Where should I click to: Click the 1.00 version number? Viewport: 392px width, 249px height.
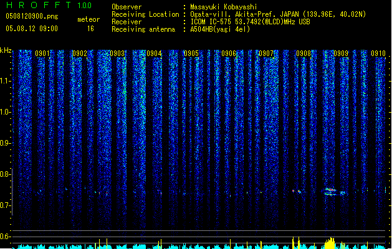[x=84, y=6]
